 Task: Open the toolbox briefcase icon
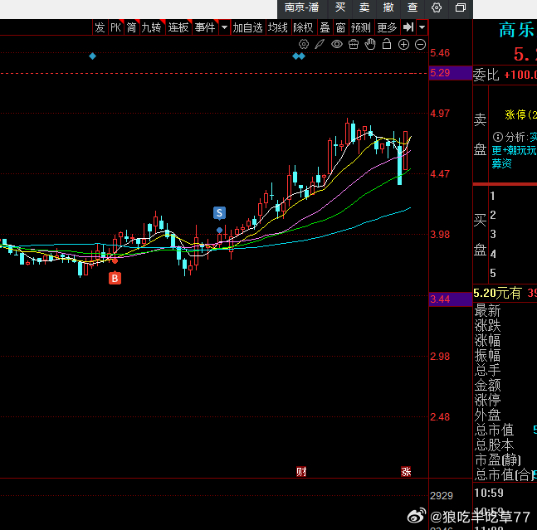(x=354, y=45)
